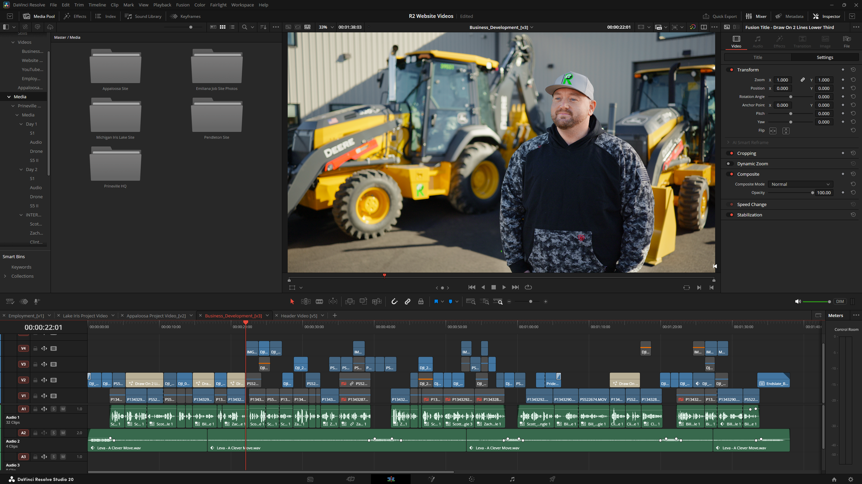Solo the Audio 2 track
Screen dimensions: 862x484
coord(53,433)
